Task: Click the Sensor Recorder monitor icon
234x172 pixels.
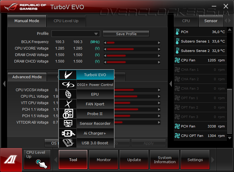Action: (68, 123)
